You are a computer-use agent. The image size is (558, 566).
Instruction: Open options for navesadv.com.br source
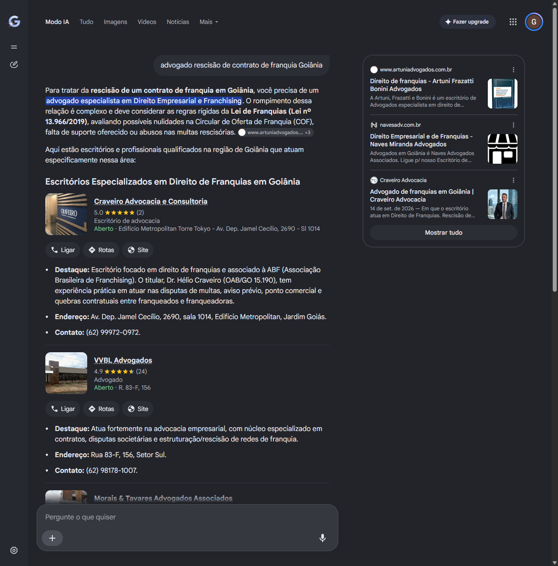pyautogui.click(x=514, y=125)
